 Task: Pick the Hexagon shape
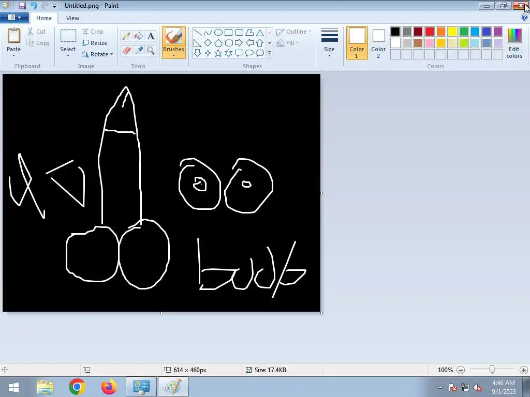pos(228,43)
